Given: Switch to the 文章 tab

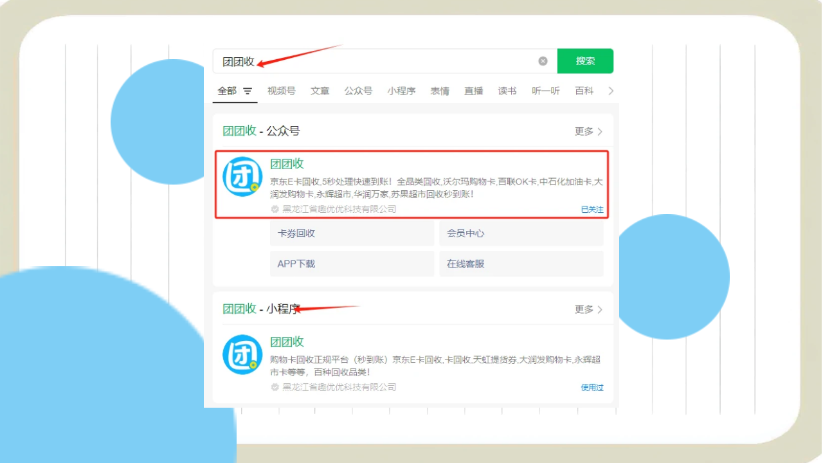Looking at the screenshot, I should pyautogui.click(x=320, y=91).
